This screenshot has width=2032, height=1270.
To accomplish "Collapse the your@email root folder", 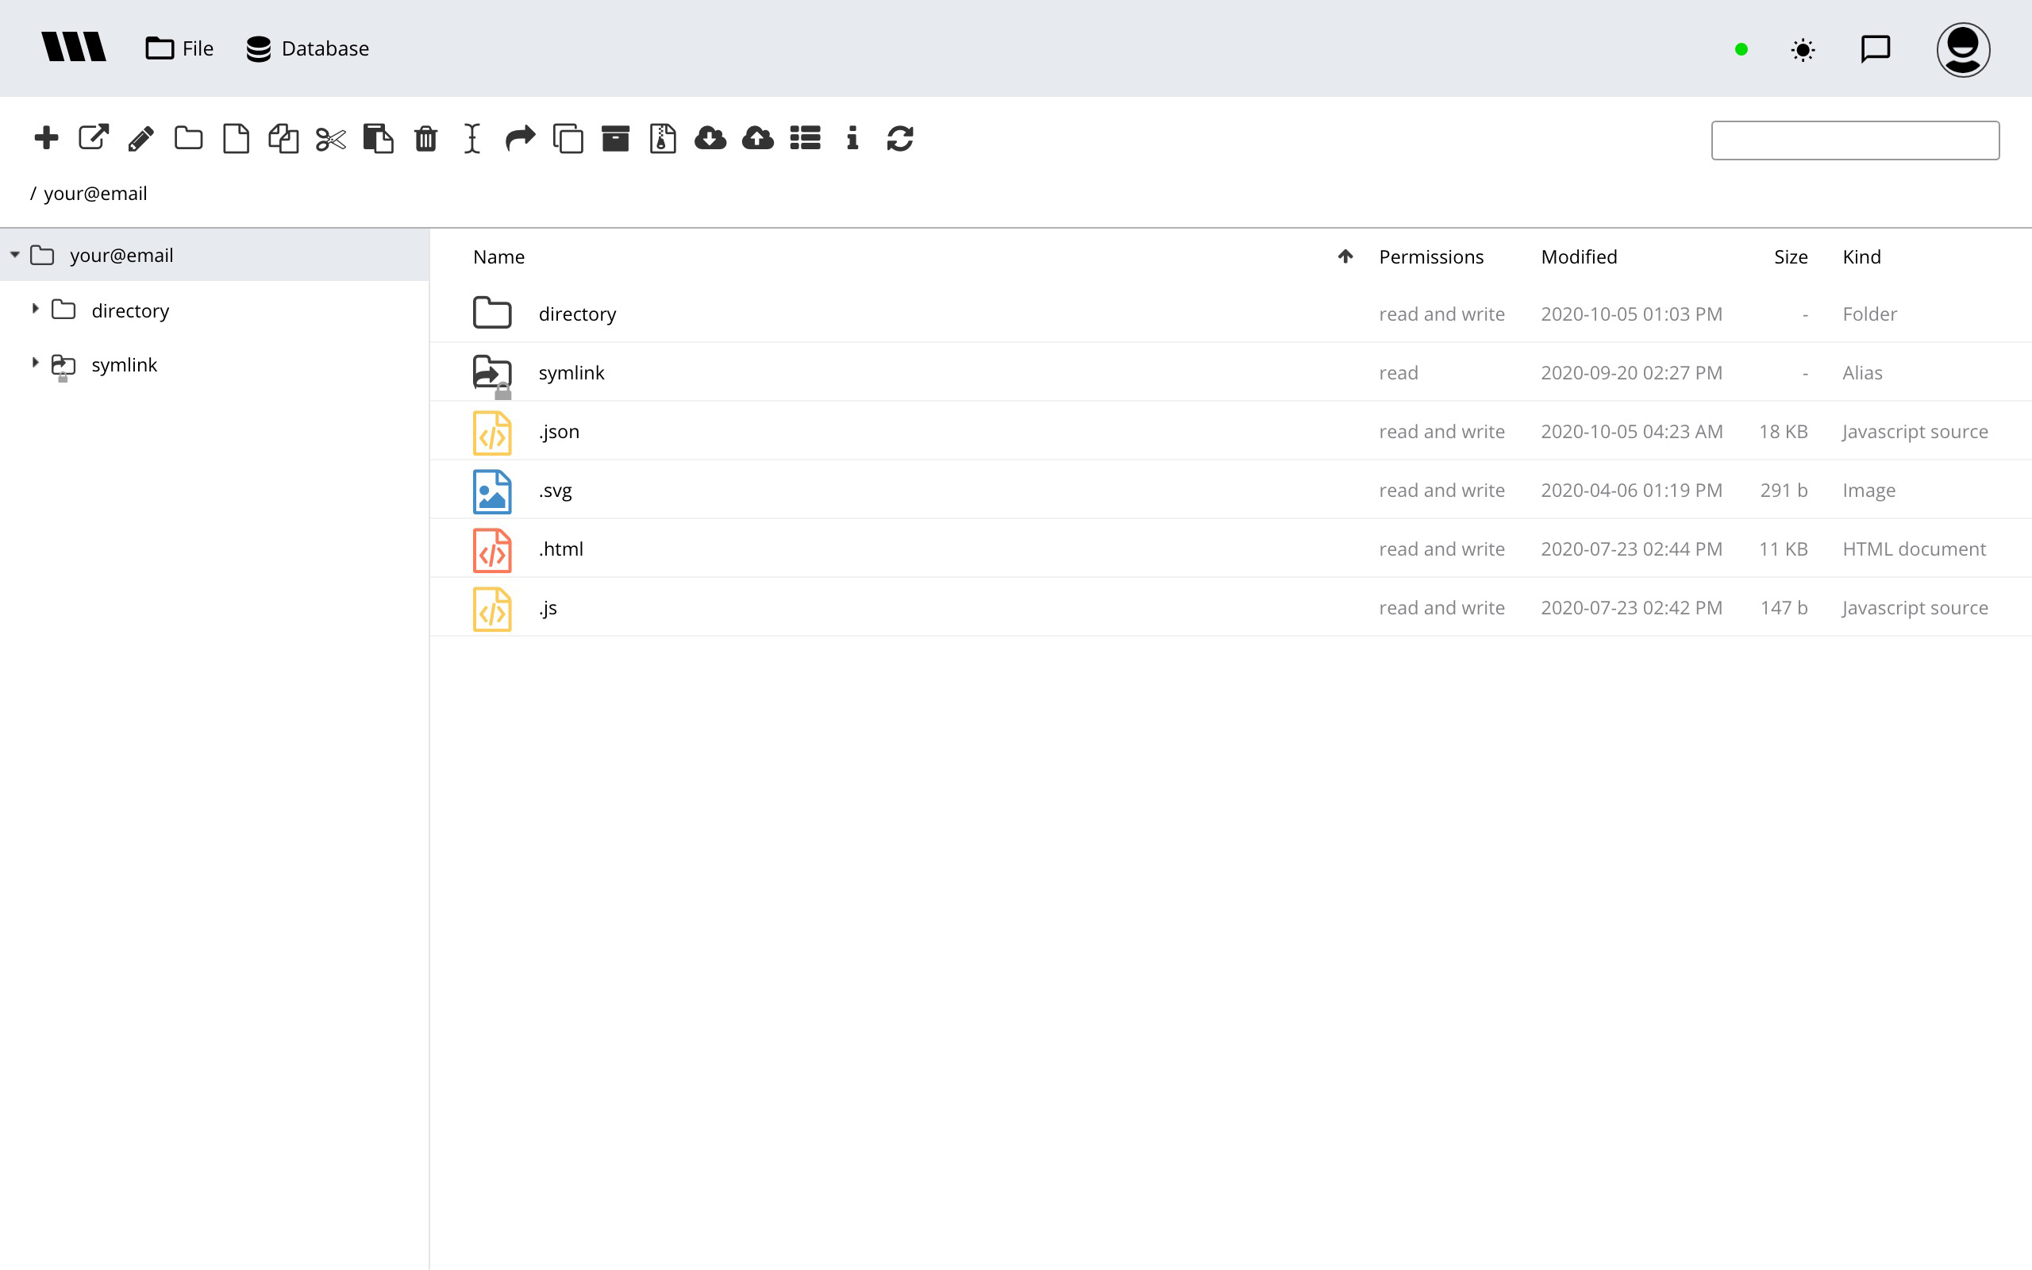I will coord(14,255).
